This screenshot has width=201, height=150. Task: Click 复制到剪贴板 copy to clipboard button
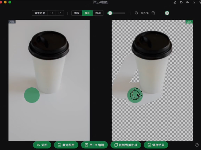pos(126,145)
